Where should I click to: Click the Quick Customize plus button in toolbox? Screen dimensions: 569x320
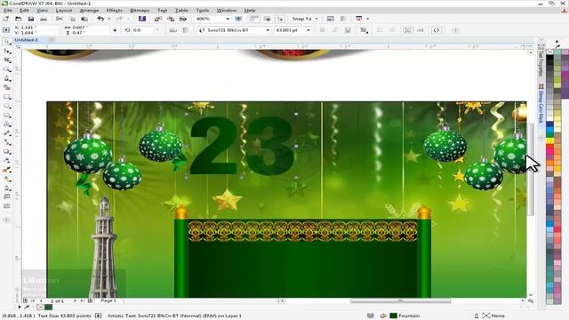click(6, 220)
